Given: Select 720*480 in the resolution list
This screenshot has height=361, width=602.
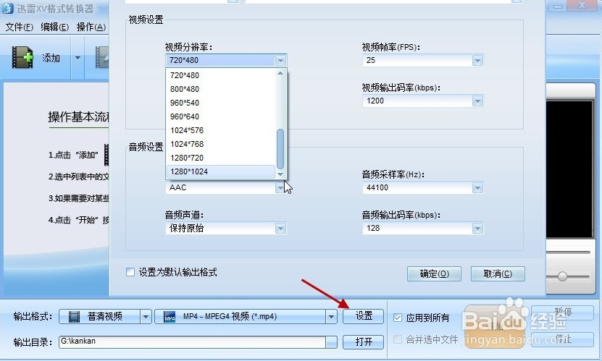Looking at the screenshot, I should pos(221,75).
